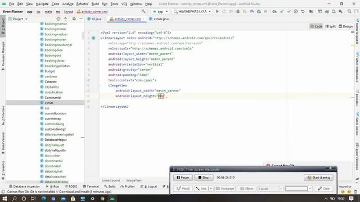Switch editor to Code view

point(316,26)
